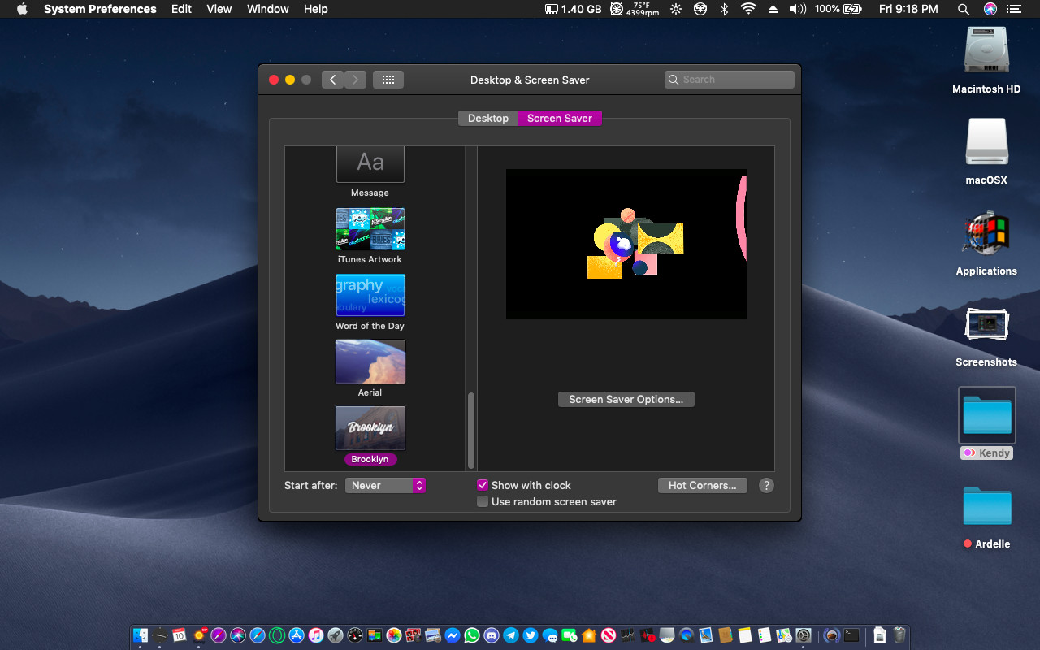Go back using the left chevron button
This screenshot has width=1040, height=650.
click(x=332, y=80)
